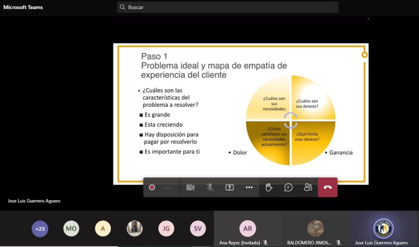Hang up with the red leave button
This screenshot has height=247, width=419.
tap(328, 187)
